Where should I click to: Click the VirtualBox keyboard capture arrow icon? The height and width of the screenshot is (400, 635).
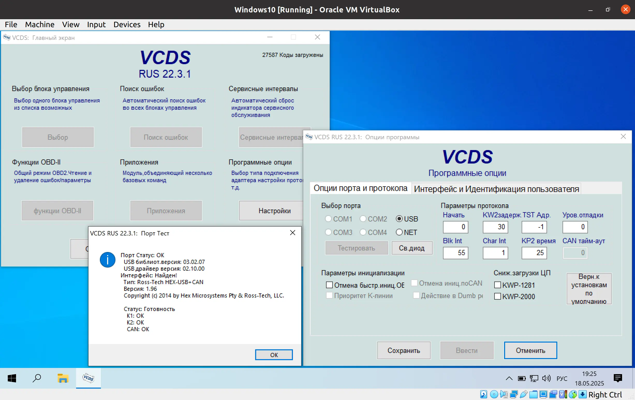[582, 394]
